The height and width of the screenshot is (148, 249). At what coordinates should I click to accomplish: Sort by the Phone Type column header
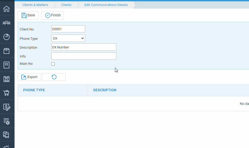point(34,90)
